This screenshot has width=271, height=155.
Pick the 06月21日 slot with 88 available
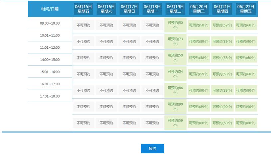pyautogui.click(x=222, y=90)
